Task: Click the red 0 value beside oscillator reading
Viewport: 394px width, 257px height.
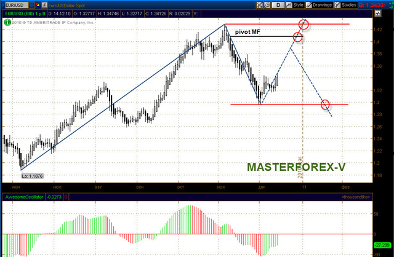Action: coord(66,197)
